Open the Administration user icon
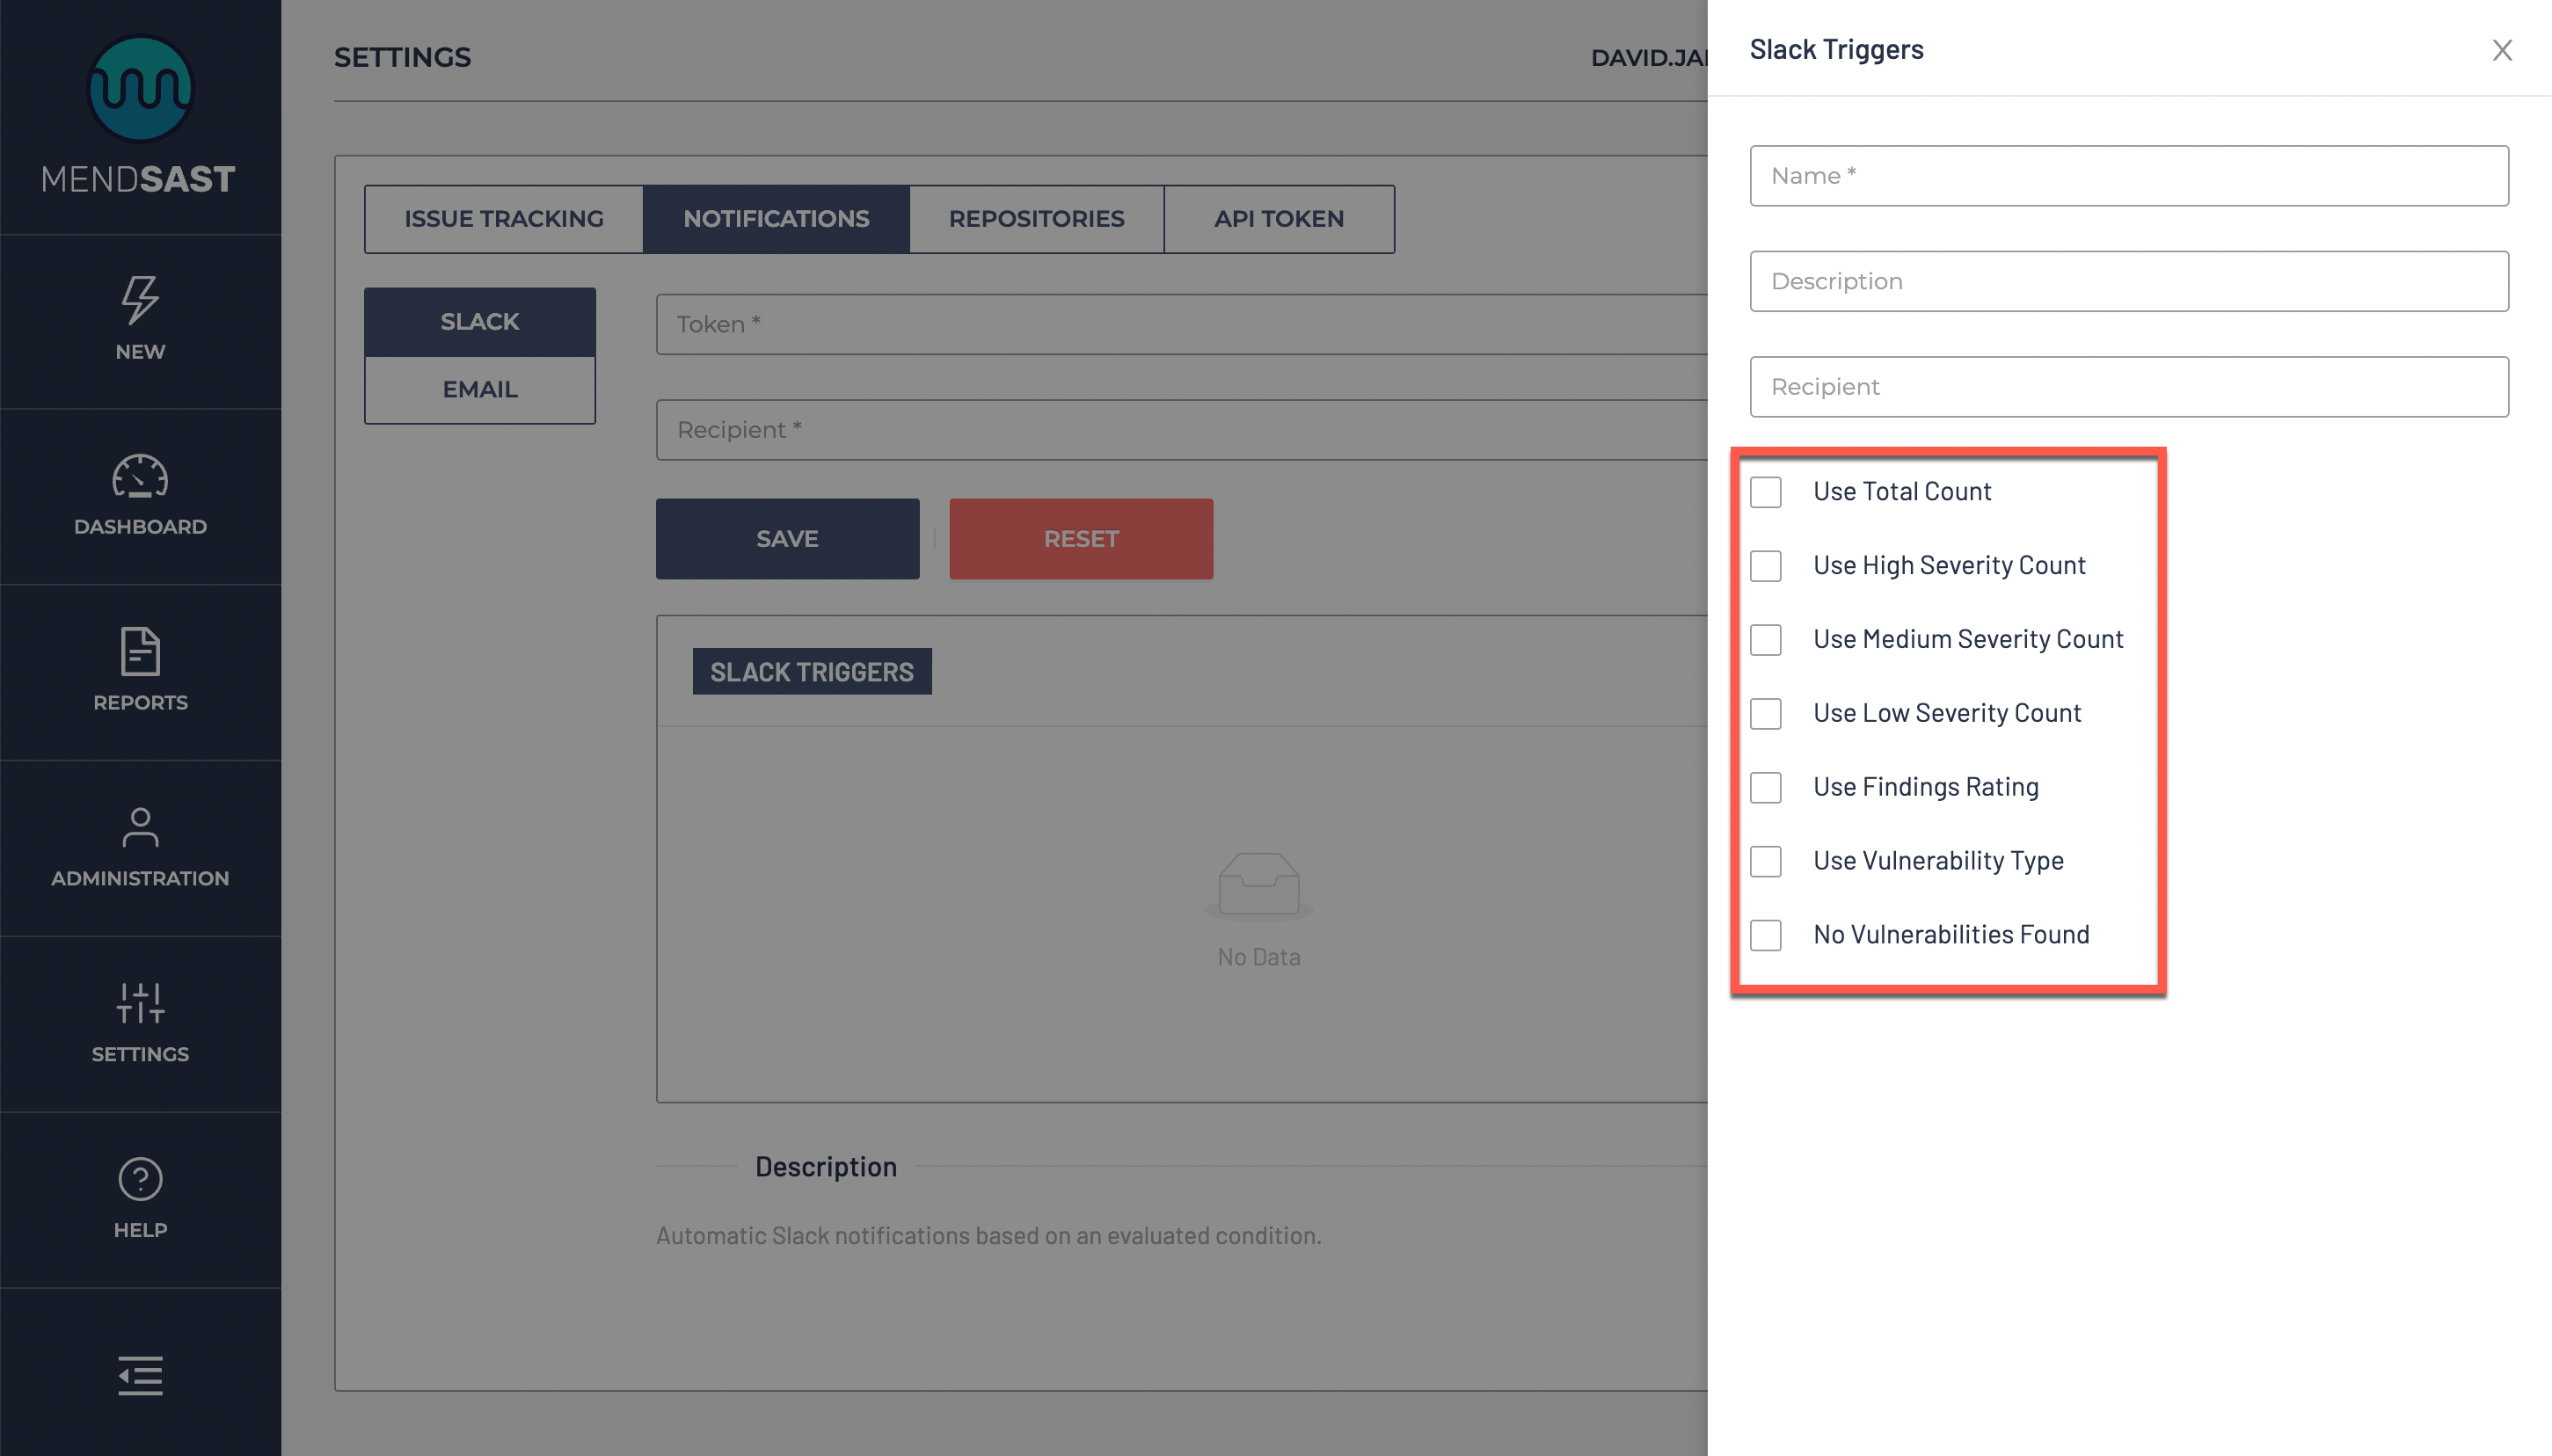2552x1456 pixels. pos(140,827)
